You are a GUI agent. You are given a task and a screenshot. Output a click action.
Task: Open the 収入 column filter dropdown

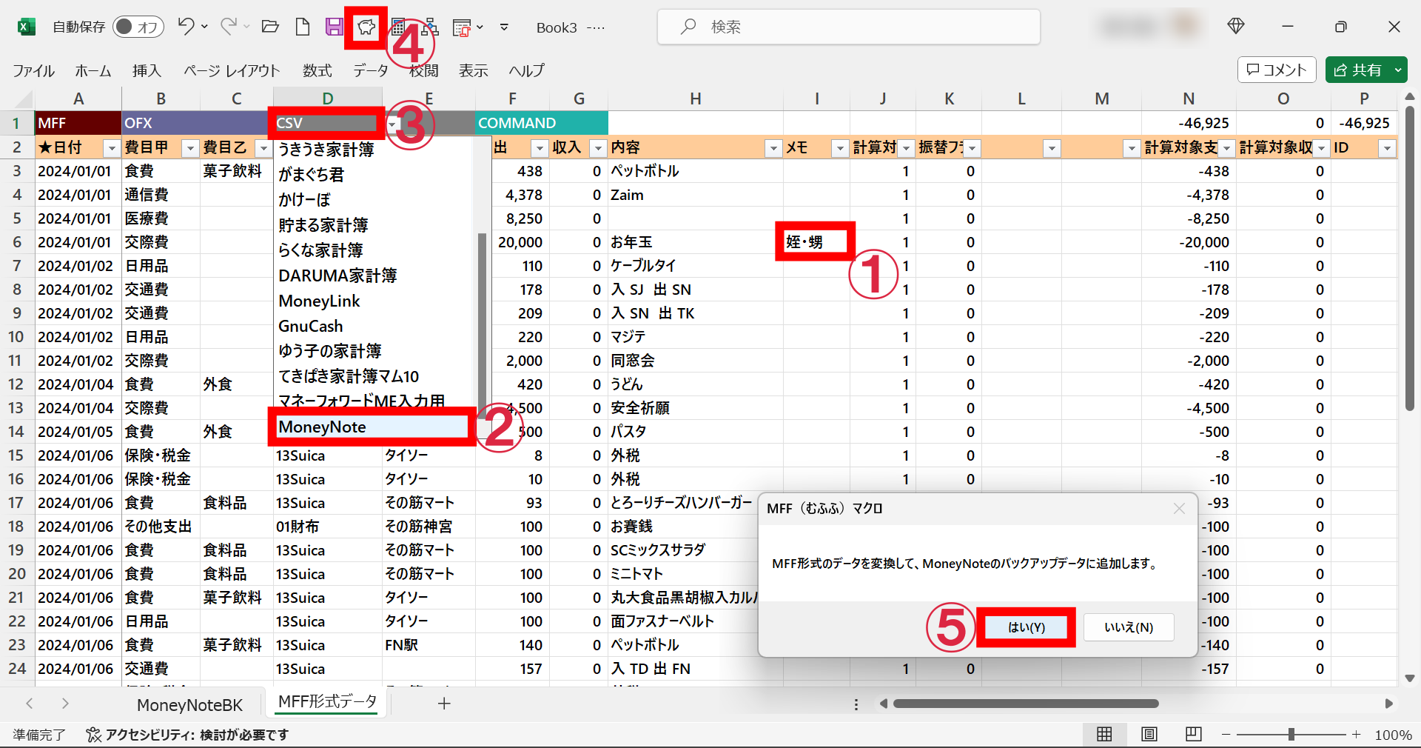598,148
